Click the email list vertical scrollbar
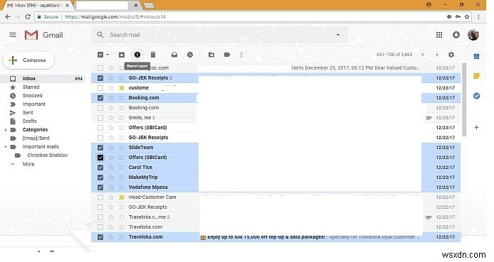Image resolution: width=494 pixels, height=262 pixels. click(464, 99)
